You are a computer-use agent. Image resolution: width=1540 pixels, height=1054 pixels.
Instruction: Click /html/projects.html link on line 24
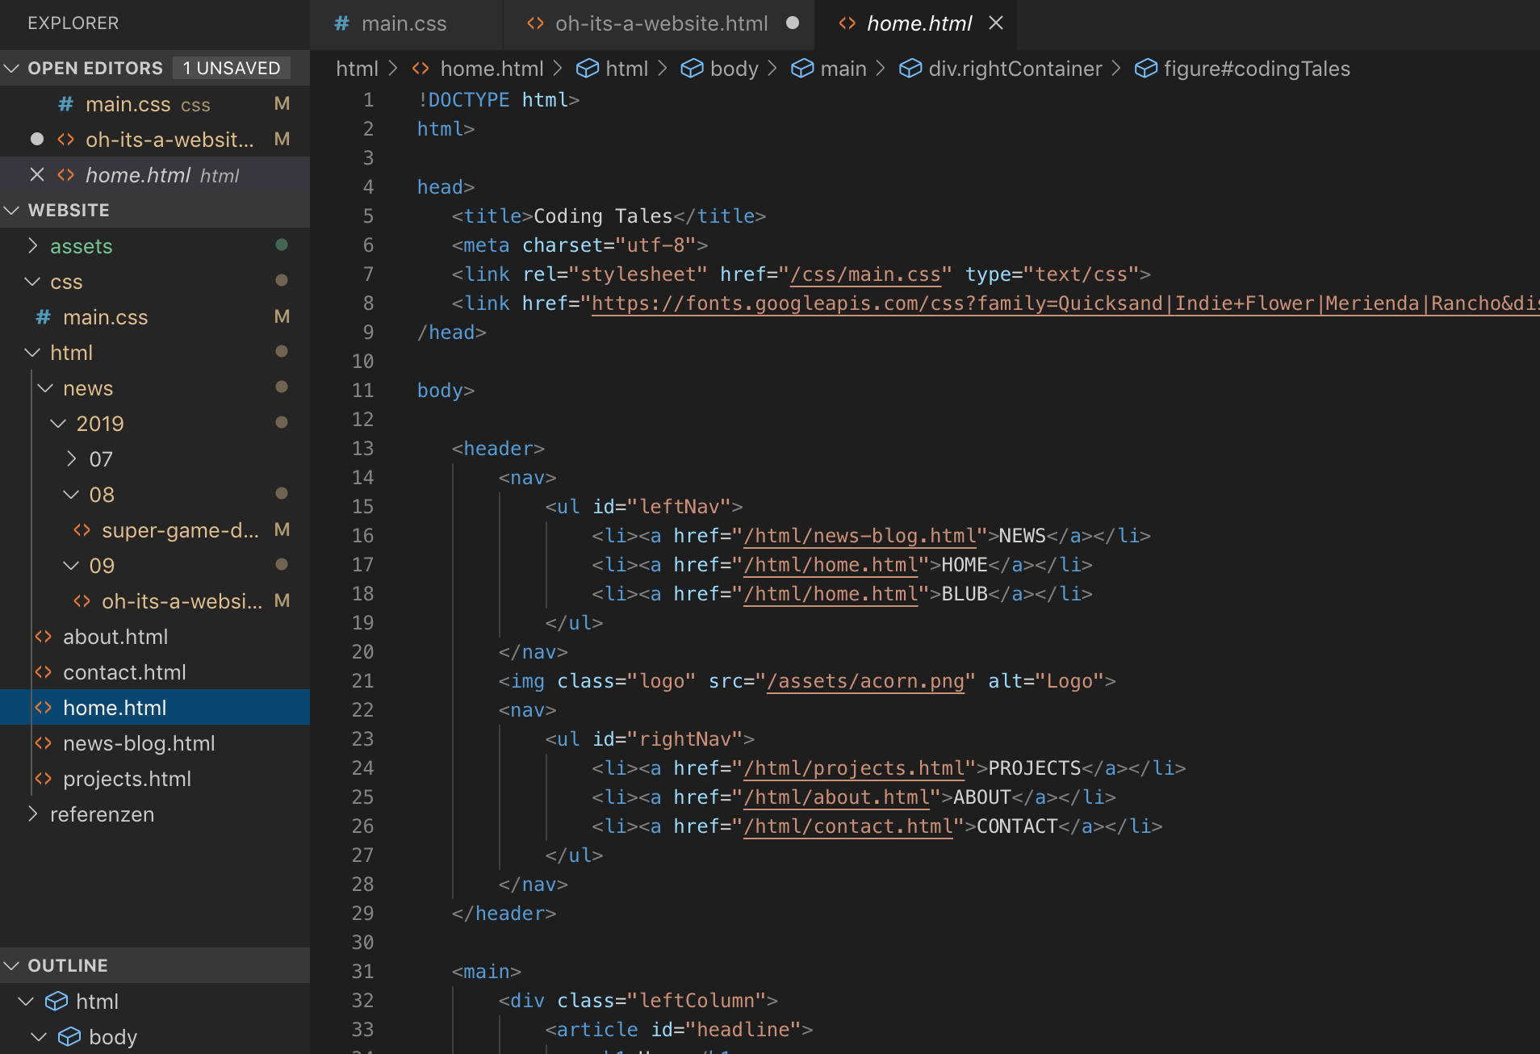pyautogui.click(x=854, y=768)
